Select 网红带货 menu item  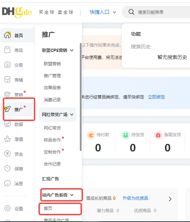tap(52, 128)
